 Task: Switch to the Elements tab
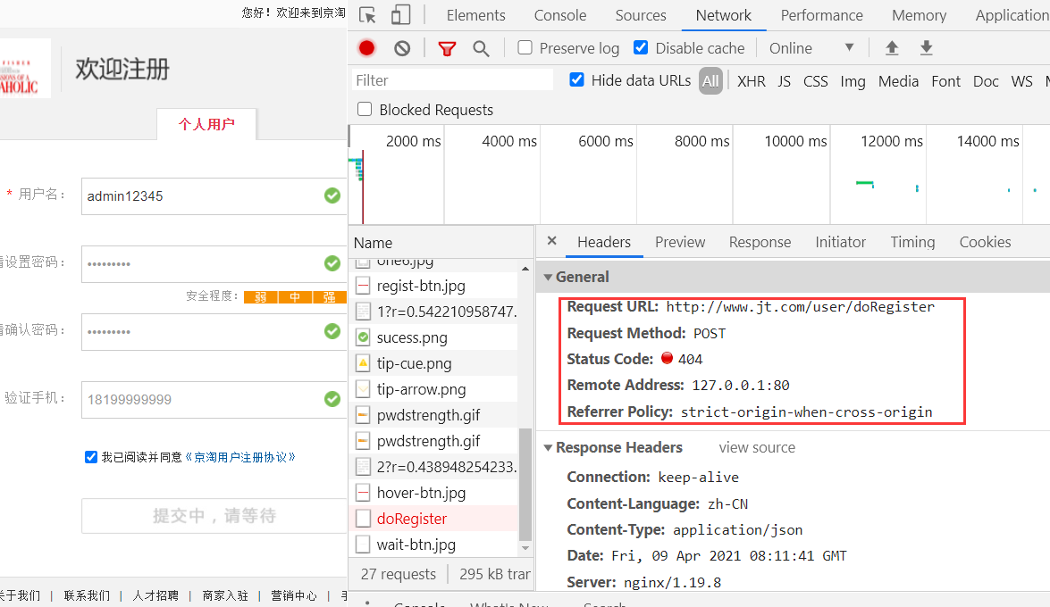[476, 15]
